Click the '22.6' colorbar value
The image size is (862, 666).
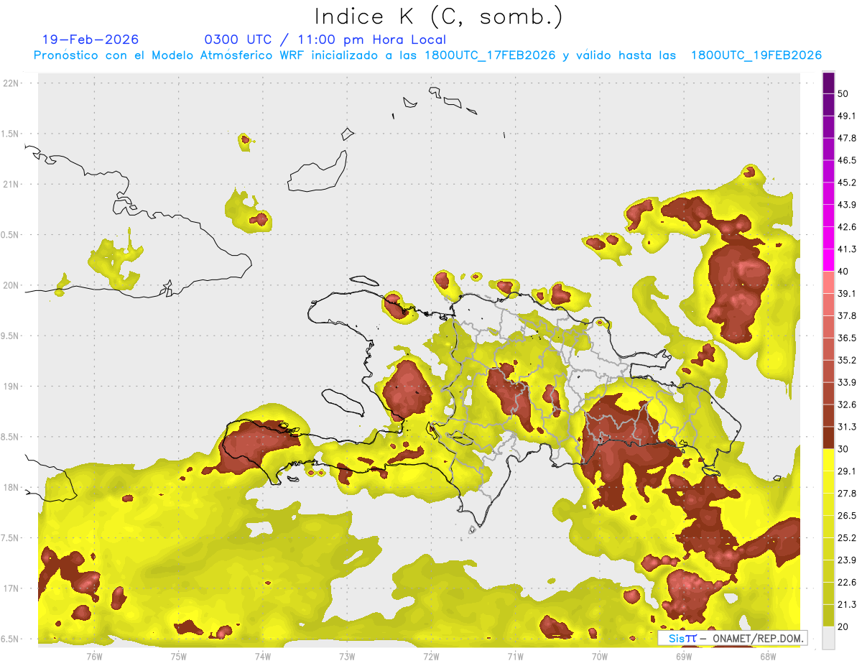(x=846, y=583)
